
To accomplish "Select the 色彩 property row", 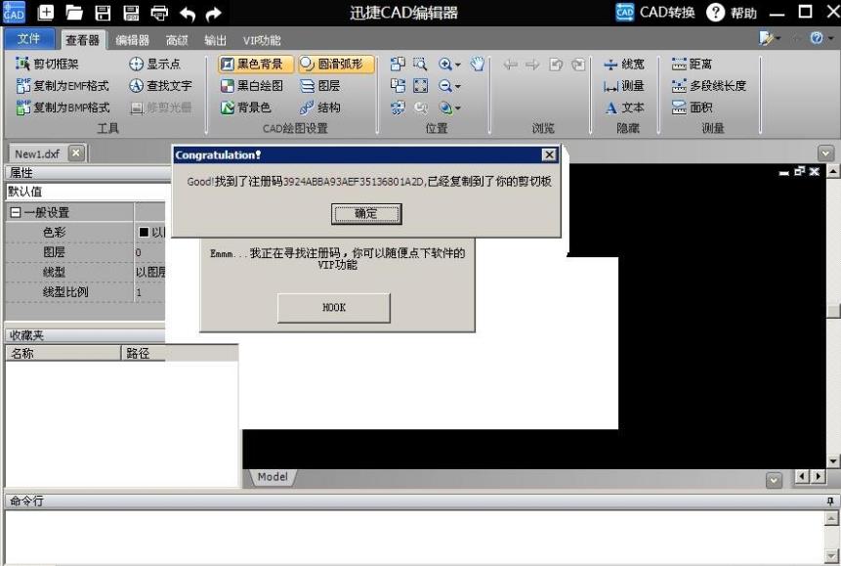I will [x=86, y=232].
